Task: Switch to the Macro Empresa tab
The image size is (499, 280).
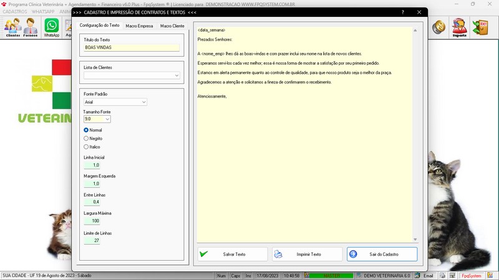Action: (139, 26)
